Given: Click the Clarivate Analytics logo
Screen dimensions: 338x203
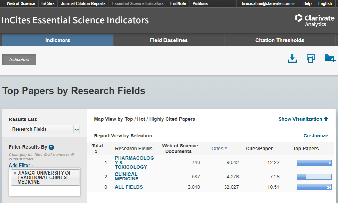Looking at the screenshot, I should [x=314, y=20].
